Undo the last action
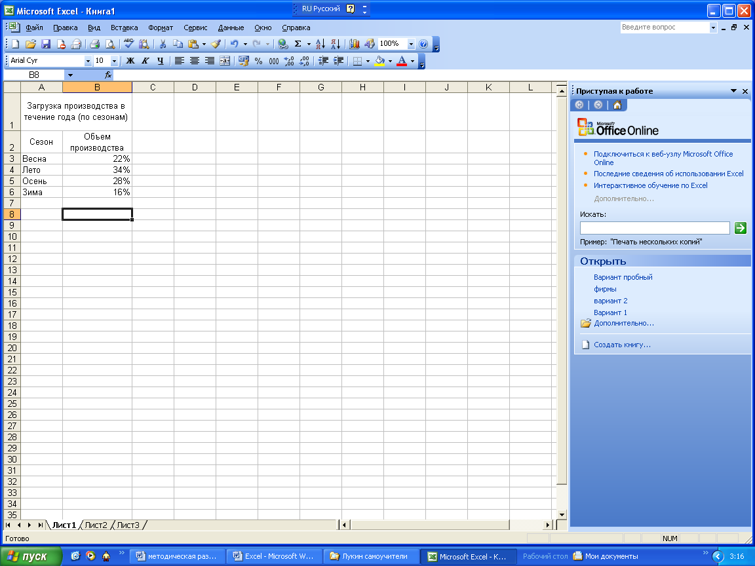 (235, 45)
